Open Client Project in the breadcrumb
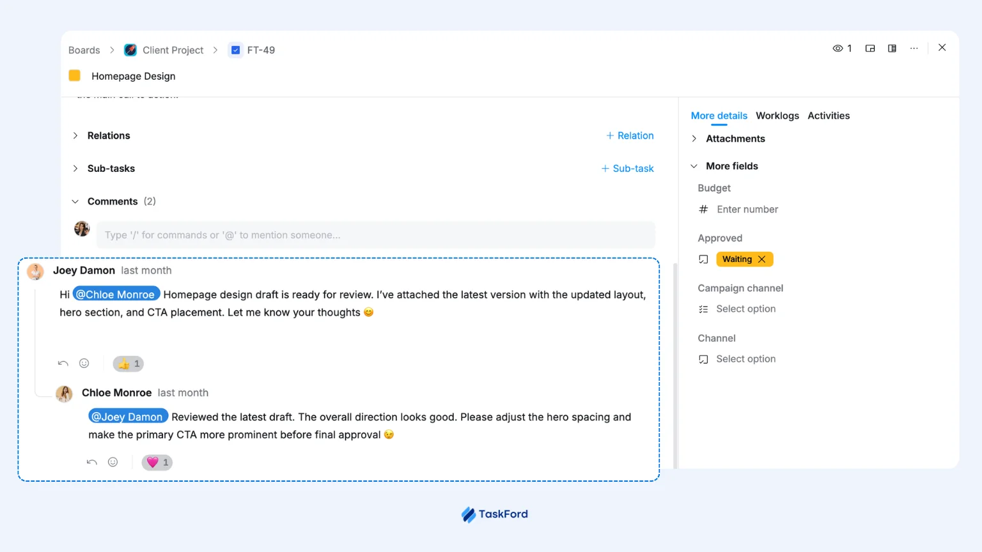Image resolution: width=982 pixels, height=552 pixels. click(173, 50)
